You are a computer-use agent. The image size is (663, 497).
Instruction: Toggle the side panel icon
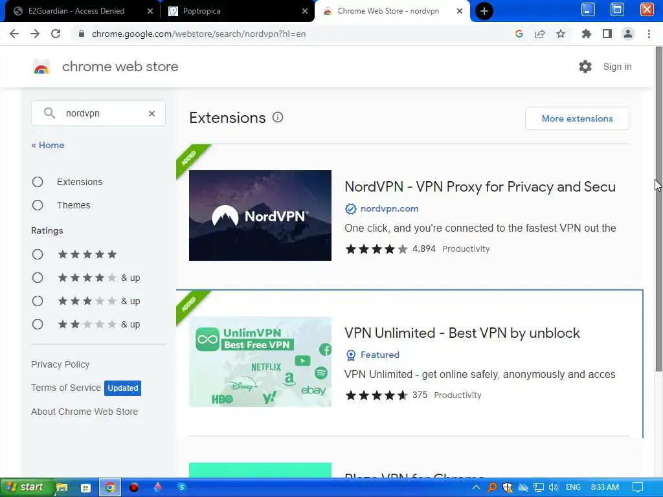click(607, 34)
